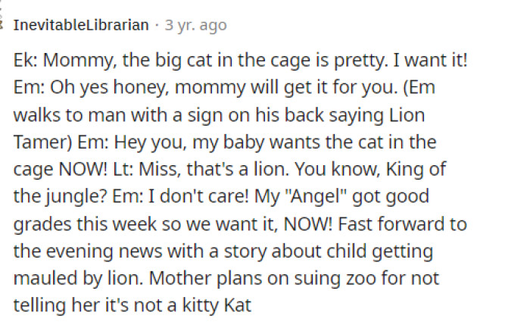Click the phrase "King of"
Image resolution: width=530 pixels, height=322 pixels.
click(407, 170)
